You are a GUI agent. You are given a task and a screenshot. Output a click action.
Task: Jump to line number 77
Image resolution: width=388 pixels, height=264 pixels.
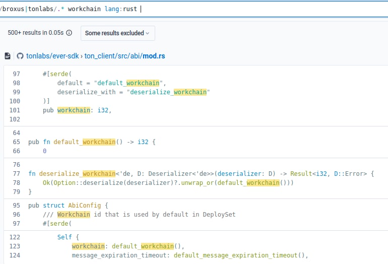tap(16, 174)
